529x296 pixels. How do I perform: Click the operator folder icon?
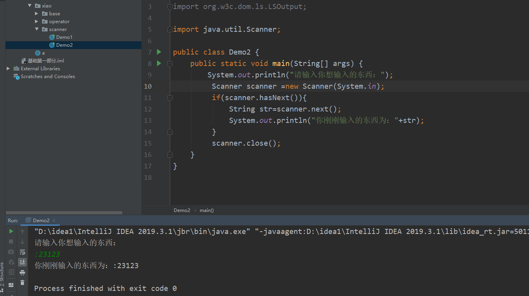click(45, 22)
